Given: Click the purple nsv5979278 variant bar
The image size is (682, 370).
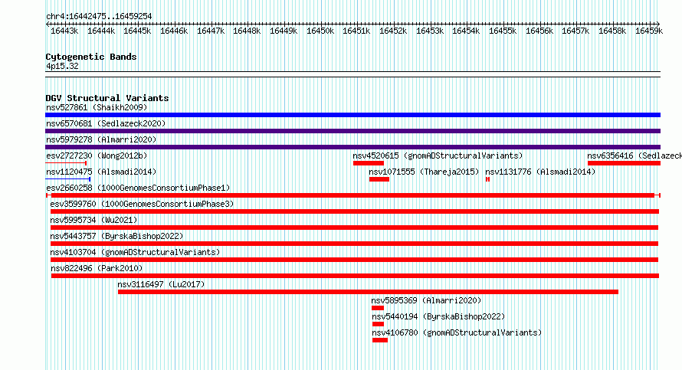Looking at the screenshot, I should [x=352, y=147].
